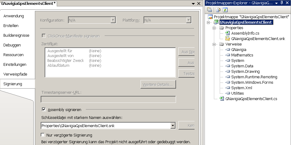Click the Timestampserver-URL input field
The image size is (291, 145).
pyautogui.click(x=108, y=99)
